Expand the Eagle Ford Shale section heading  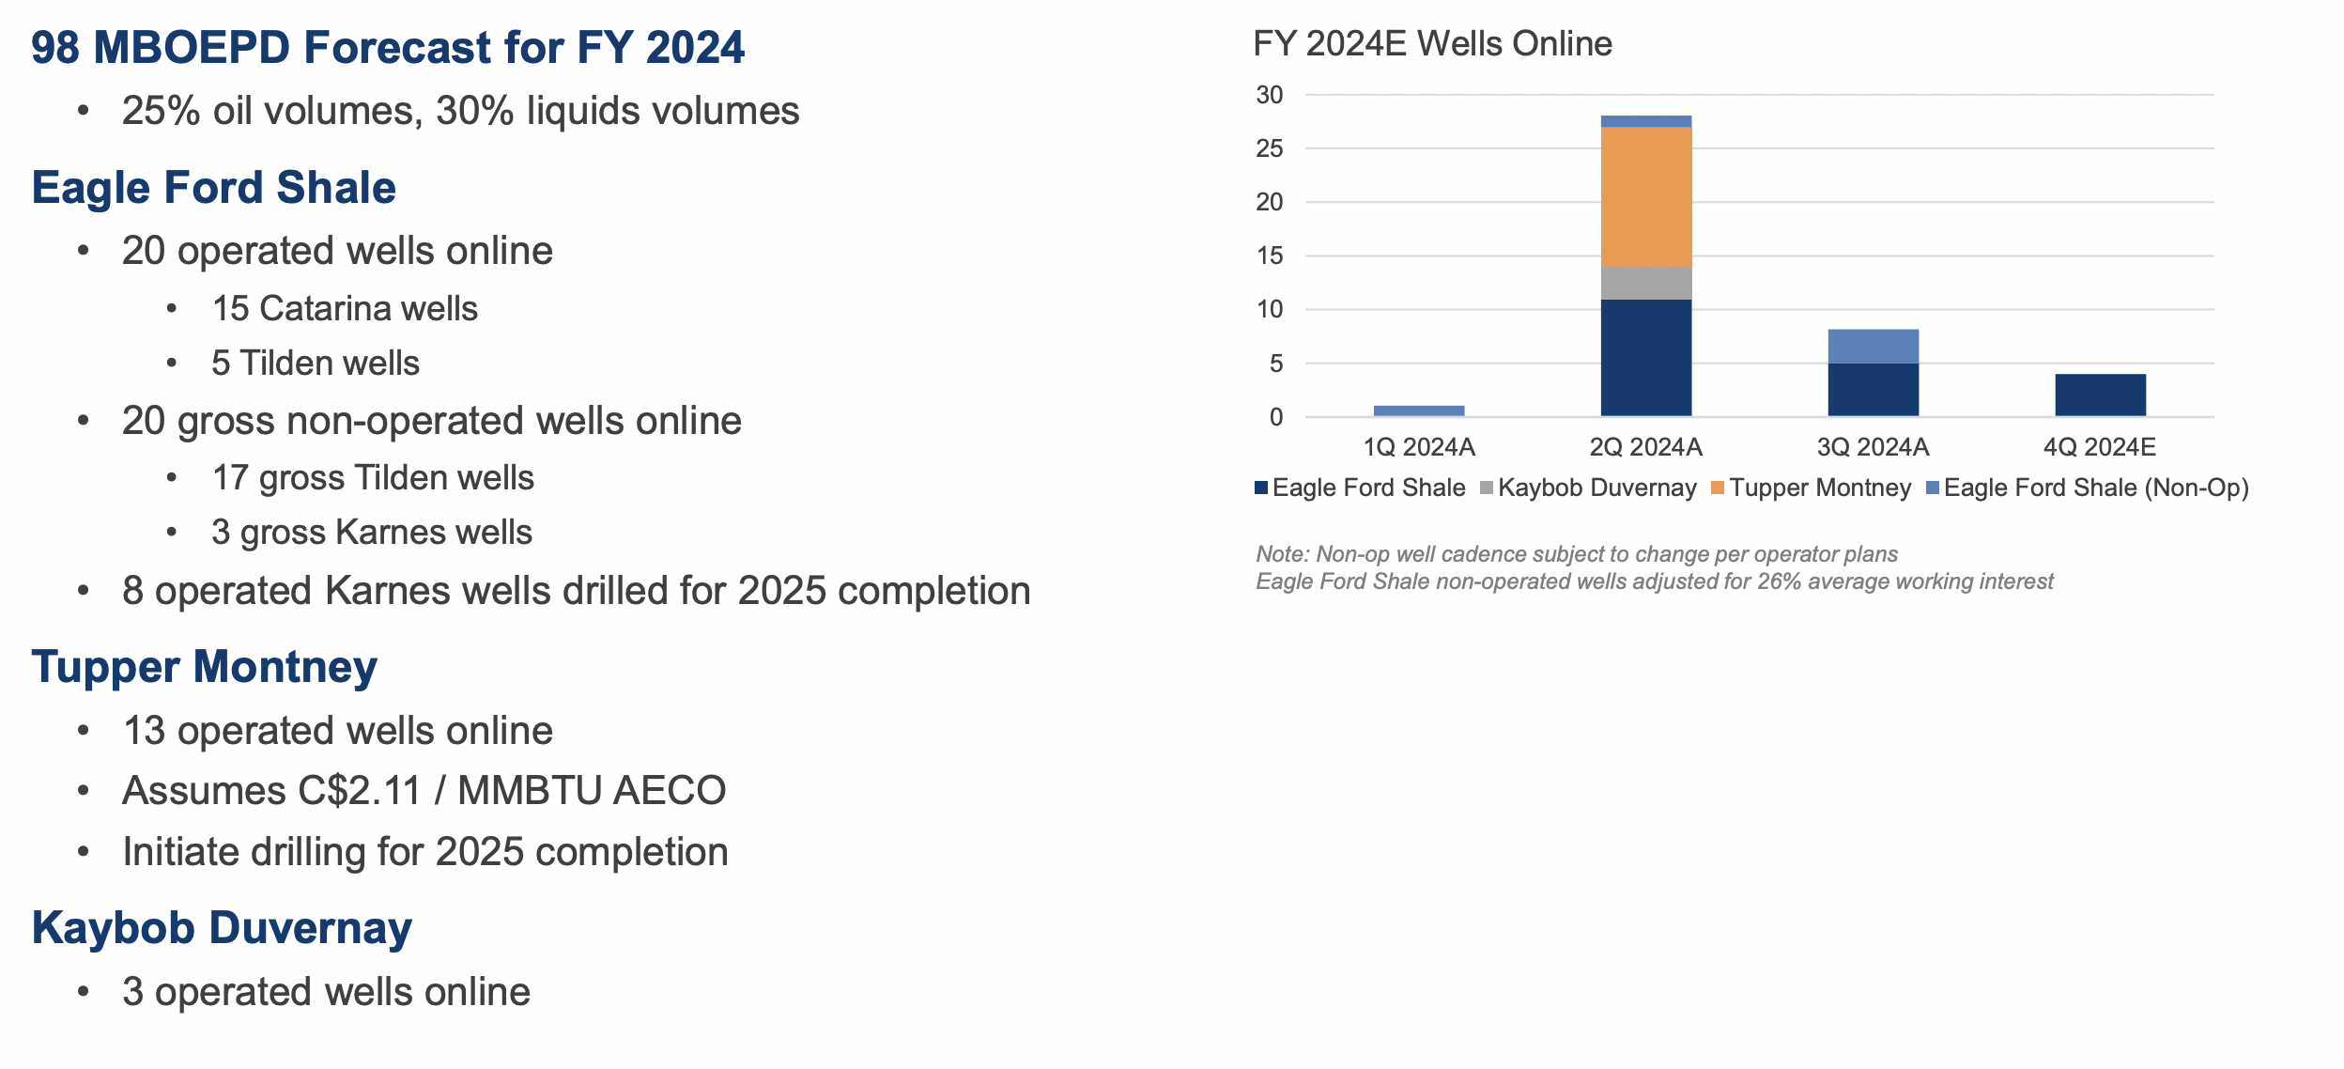[x=213, y=186]
